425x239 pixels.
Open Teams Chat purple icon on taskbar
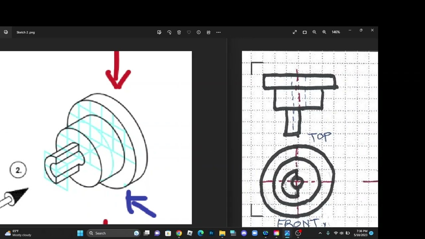(x=157, y=233)
